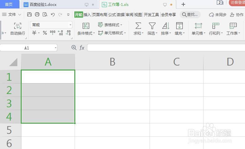Switch to the 插入 tab
The image size is (245, 149).
pyautogui.click(x=87, y=15)
